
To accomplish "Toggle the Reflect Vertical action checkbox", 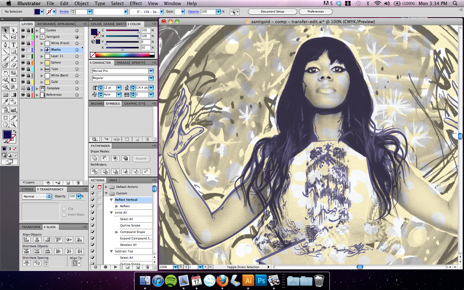I will (x=93, y=200).
